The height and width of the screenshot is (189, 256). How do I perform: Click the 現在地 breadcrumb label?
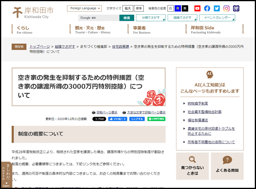tap(19, 47)
